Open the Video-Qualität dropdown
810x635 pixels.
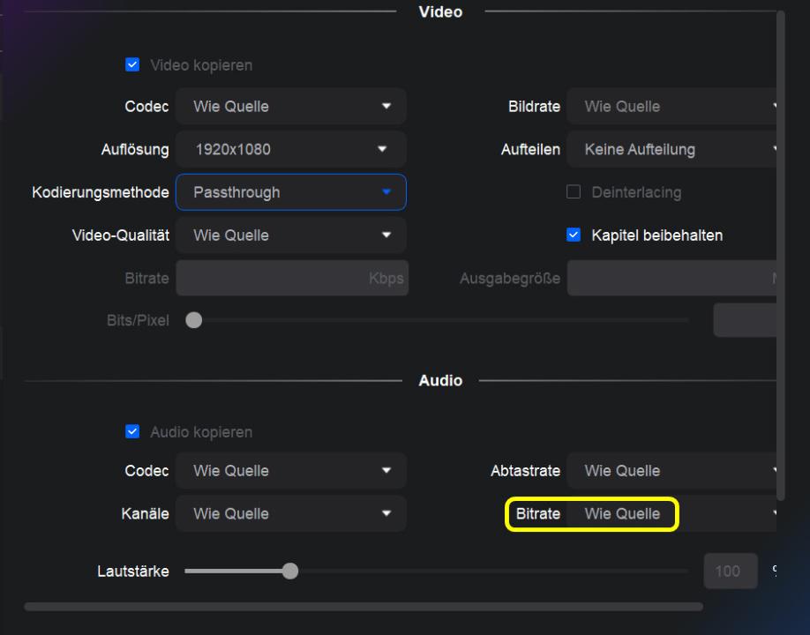pos(290,235)
